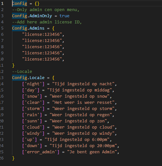
Task: Click the ['sunn'] key
Action: pyautogui.click(x=32, y=121)
